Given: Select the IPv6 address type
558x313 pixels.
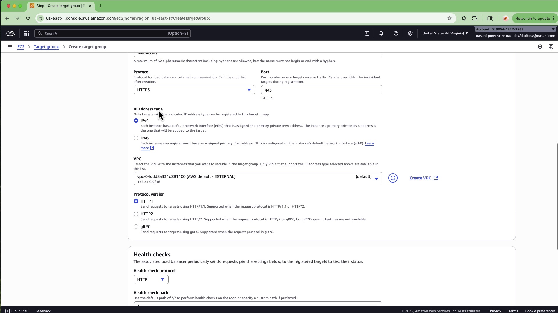Looking at the screenshot, I should [x=136, y=138].
